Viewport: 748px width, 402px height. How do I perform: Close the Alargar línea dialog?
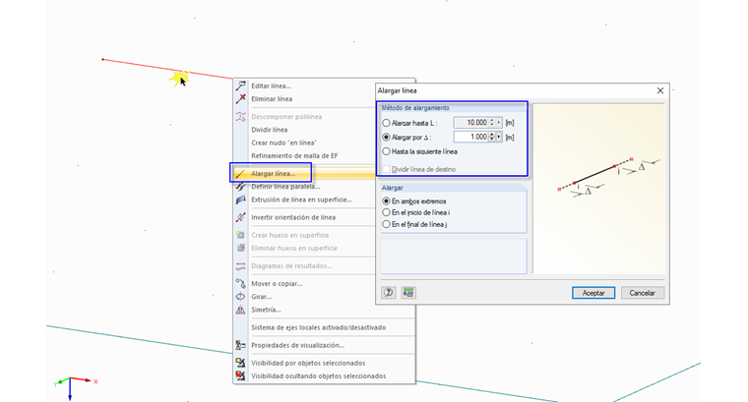pyautogui.click(x=660, y=90)
